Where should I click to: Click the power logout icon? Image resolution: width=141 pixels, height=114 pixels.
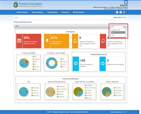coord(124,12)
